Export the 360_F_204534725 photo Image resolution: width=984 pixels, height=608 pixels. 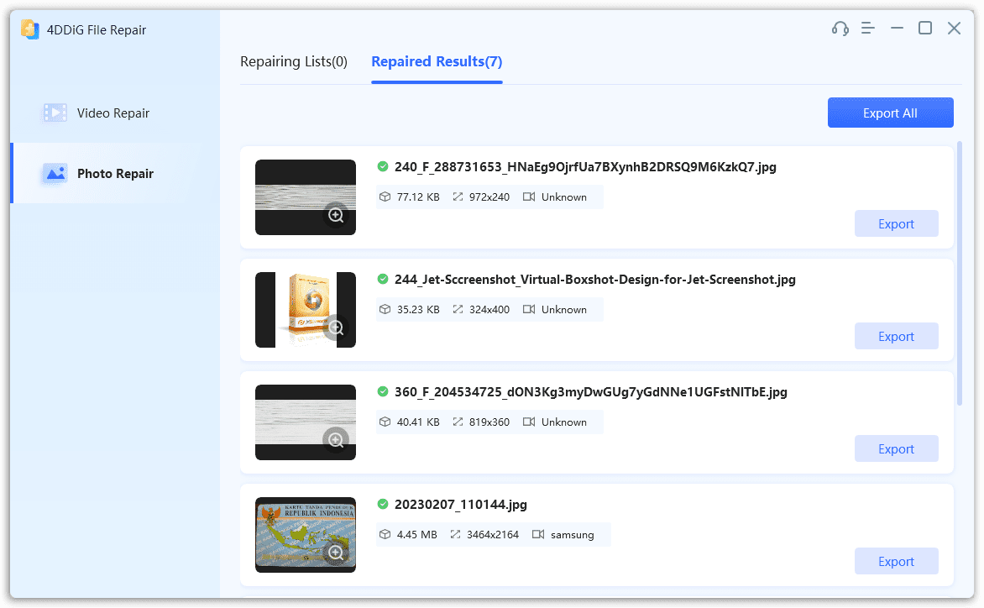point(896,448)
